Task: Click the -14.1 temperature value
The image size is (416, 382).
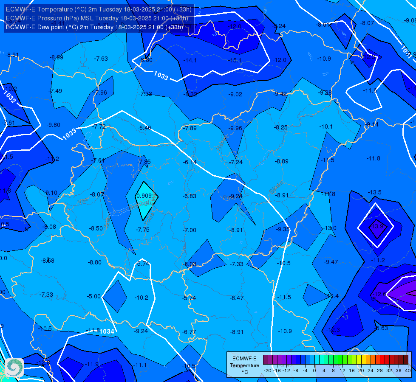Action: (x=190, y=60)
